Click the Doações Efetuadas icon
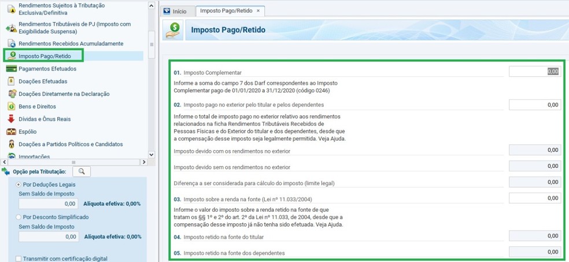Viewport: 569px width, 262px height. tap(11, 81)
